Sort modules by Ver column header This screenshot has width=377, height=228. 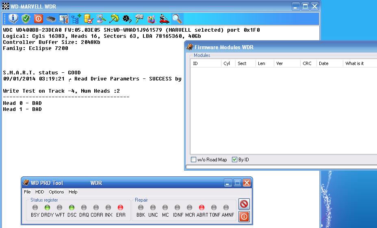[x=287, y=63]
